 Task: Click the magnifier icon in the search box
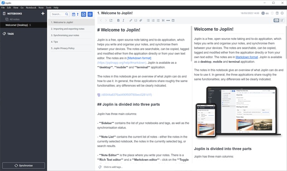tap(66, 14)
